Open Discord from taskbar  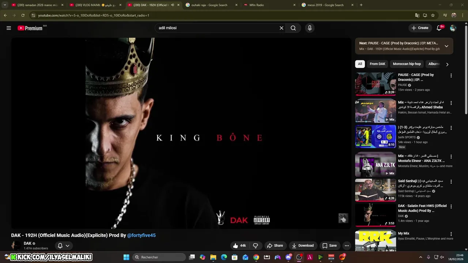288,257
